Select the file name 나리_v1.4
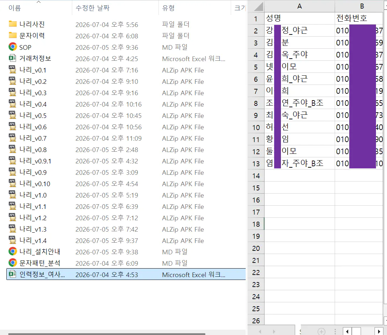 coord(33,241)
